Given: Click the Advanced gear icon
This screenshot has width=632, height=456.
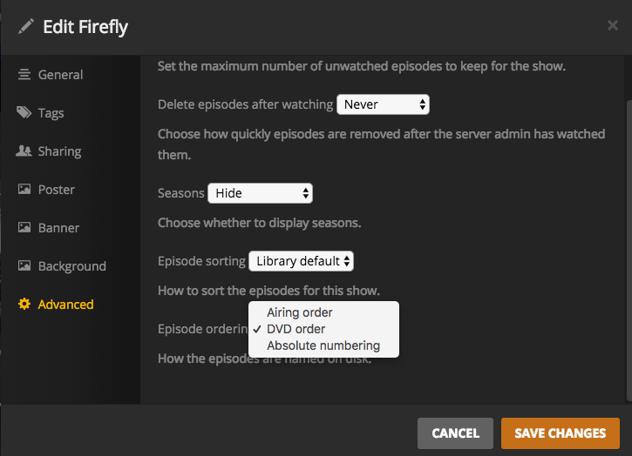Looking at the screenshot, I should click(24, 305).
